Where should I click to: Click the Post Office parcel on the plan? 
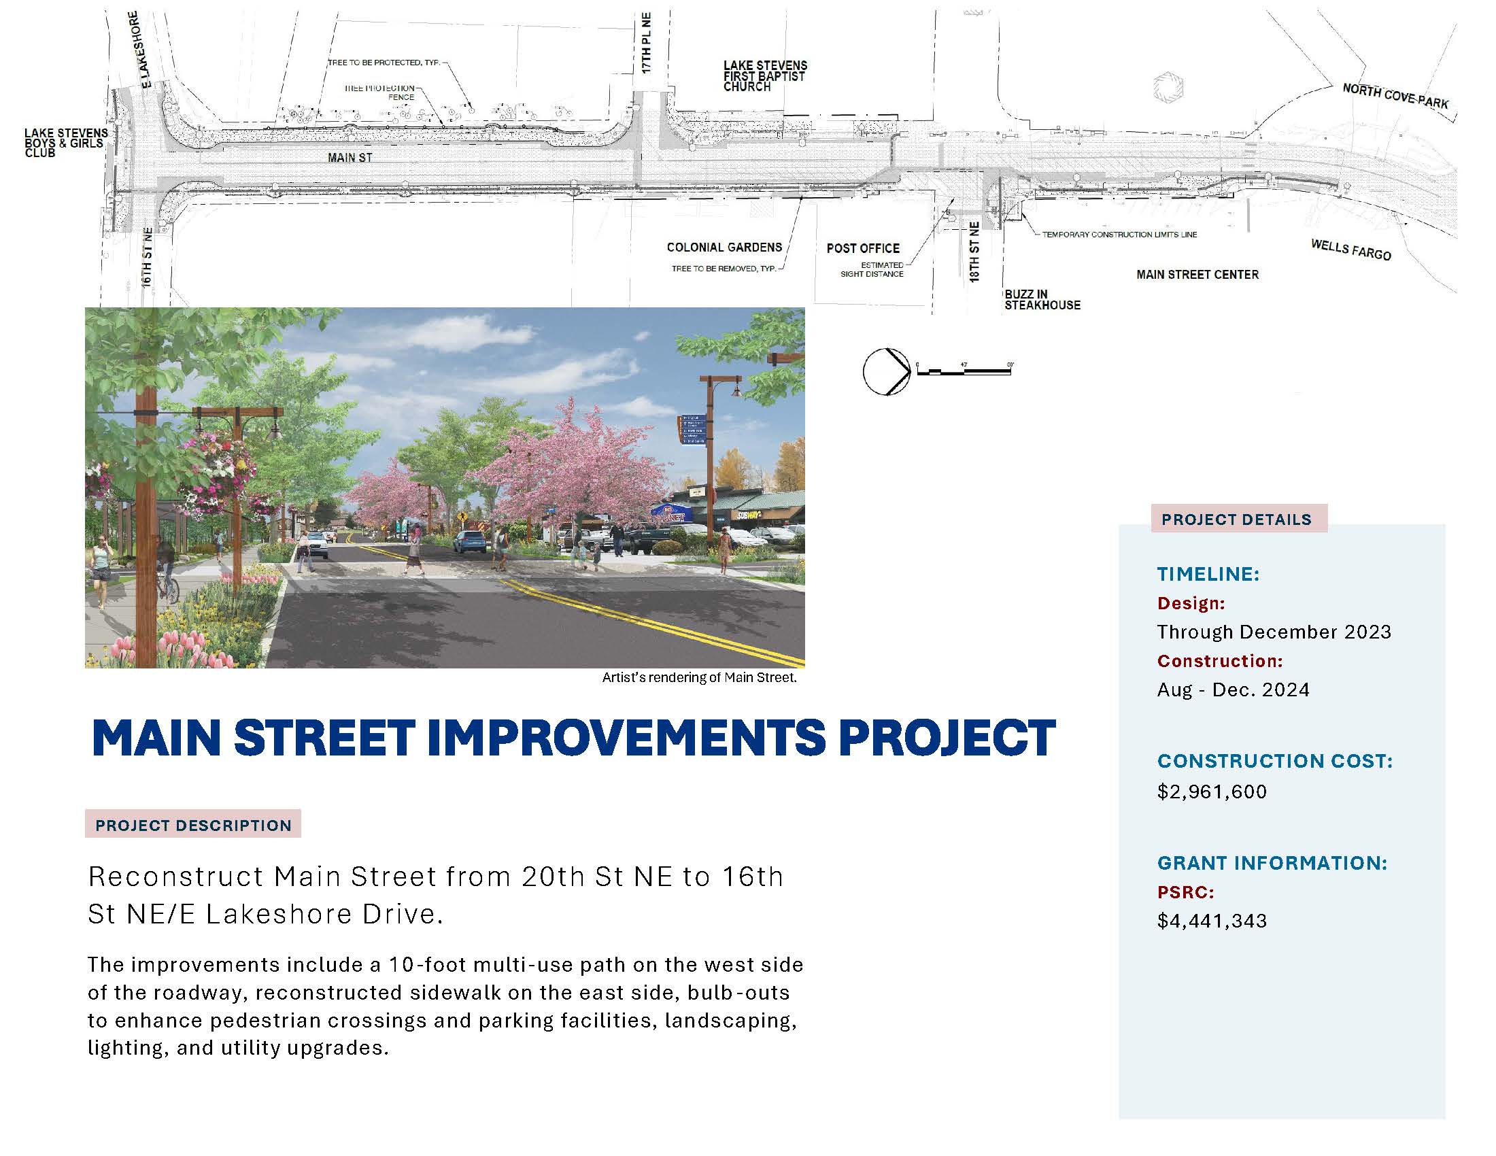click(864, 249)
